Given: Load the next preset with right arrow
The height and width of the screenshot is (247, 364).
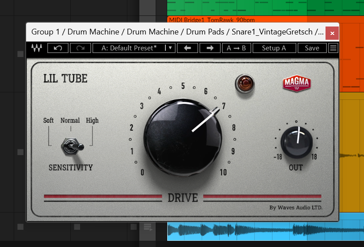Looking at the screenshot, I should 210,48.
